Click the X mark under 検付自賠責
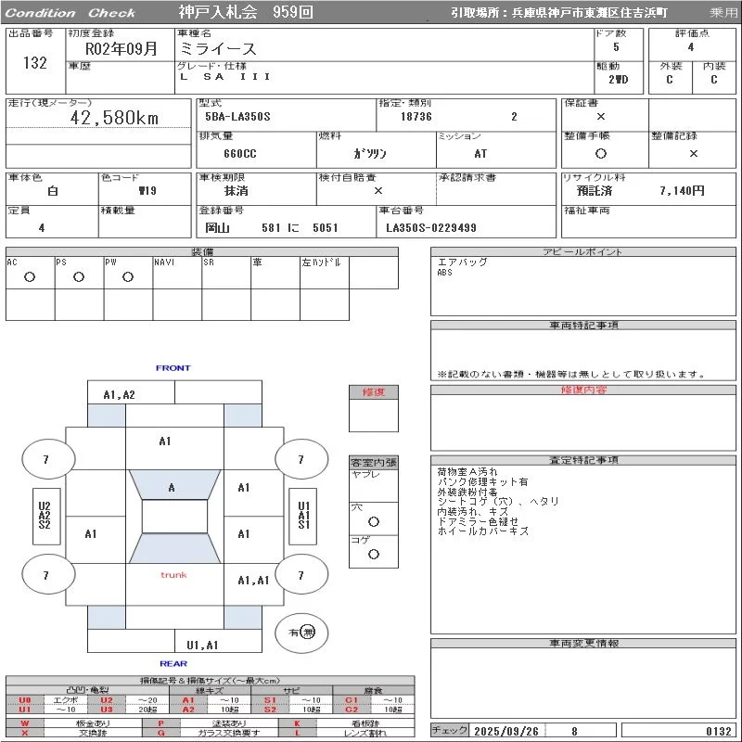The height and width of the screenshot is (742, 742). tap(378, 191)
